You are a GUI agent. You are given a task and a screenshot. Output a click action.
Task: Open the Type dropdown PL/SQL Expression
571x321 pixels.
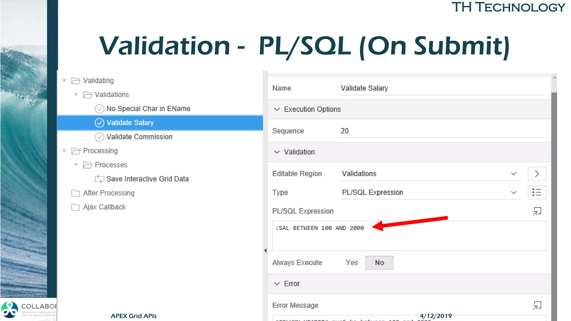(x=430, y=193)
